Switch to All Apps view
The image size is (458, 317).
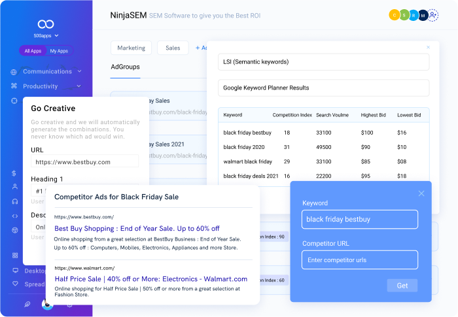point(33,51)
